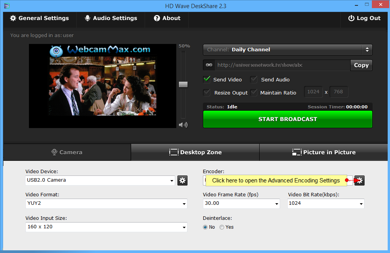Switch to the Desktop Zone tab

pyautogui.click(x=195, y=152)
